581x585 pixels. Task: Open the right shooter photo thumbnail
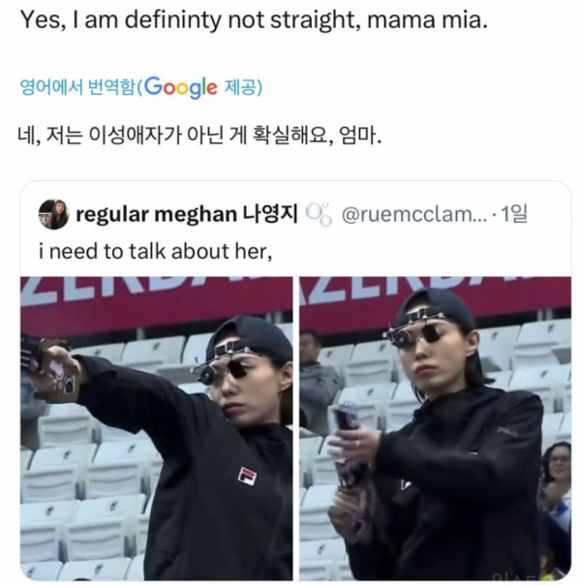click(x=435, y=428)
